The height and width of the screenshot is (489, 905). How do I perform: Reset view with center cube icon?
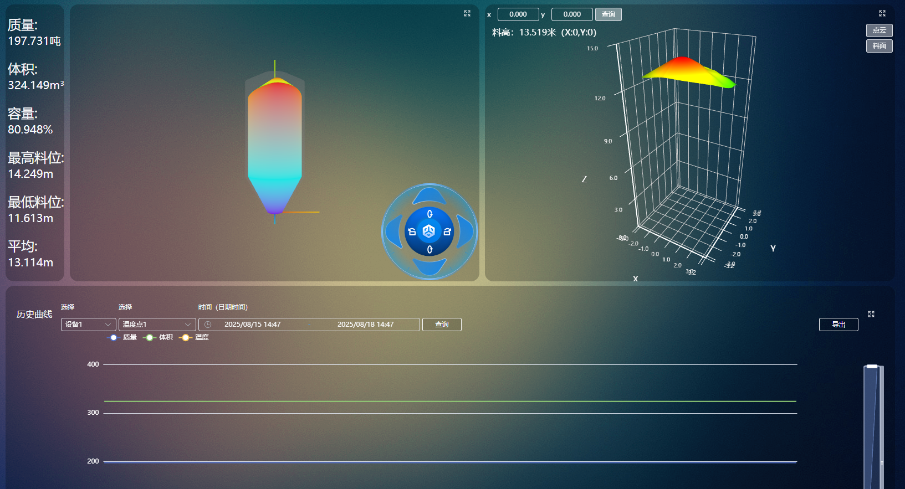point(429,231)
